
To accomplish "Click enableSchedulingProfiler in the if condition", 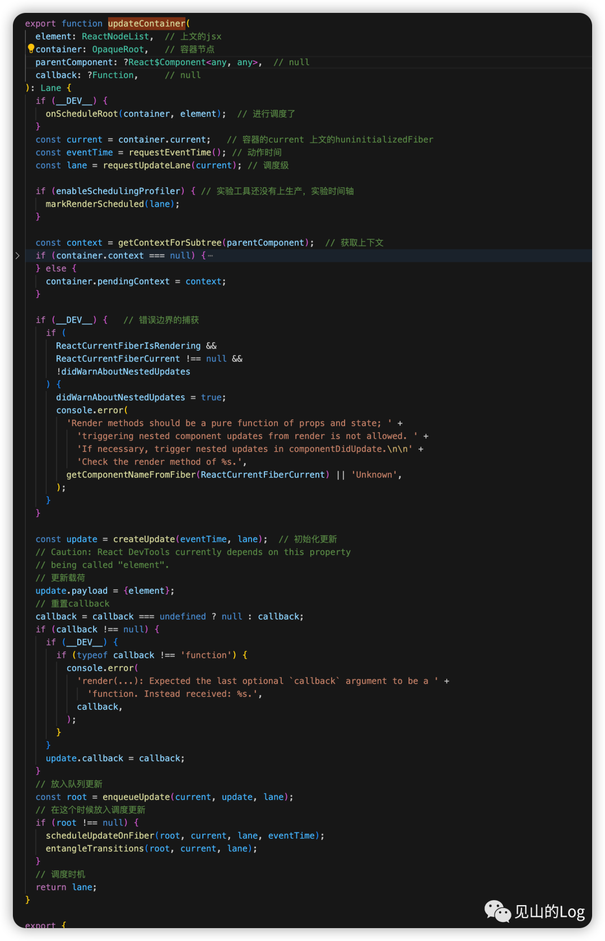I will (x=118, y=191).
